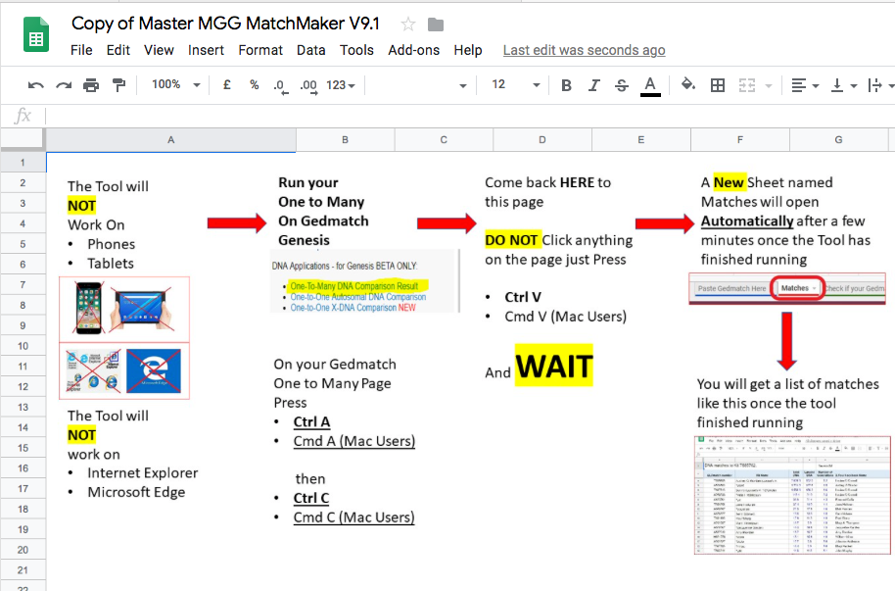Open text color picker

click(x=650, y=86)
